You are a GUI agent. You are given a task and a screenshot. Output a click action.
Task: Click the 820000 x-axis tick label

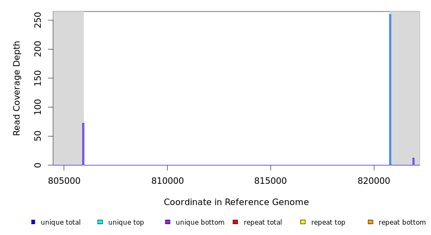374,181
